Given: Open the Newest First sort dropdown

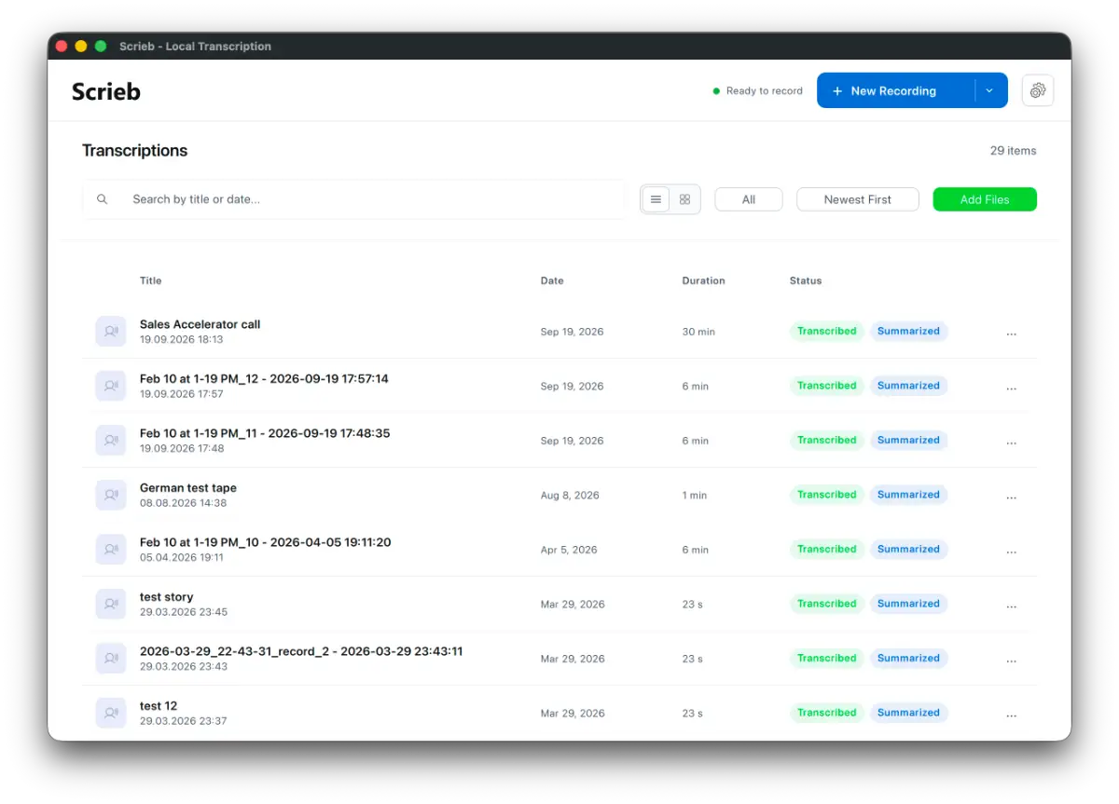Looking at the screenshot, I should [x=858, y=199].
